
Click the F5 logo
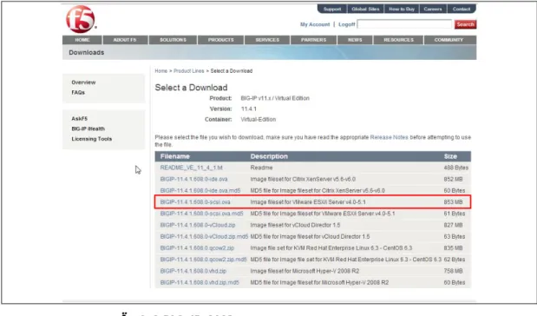(x=81, y=19)
